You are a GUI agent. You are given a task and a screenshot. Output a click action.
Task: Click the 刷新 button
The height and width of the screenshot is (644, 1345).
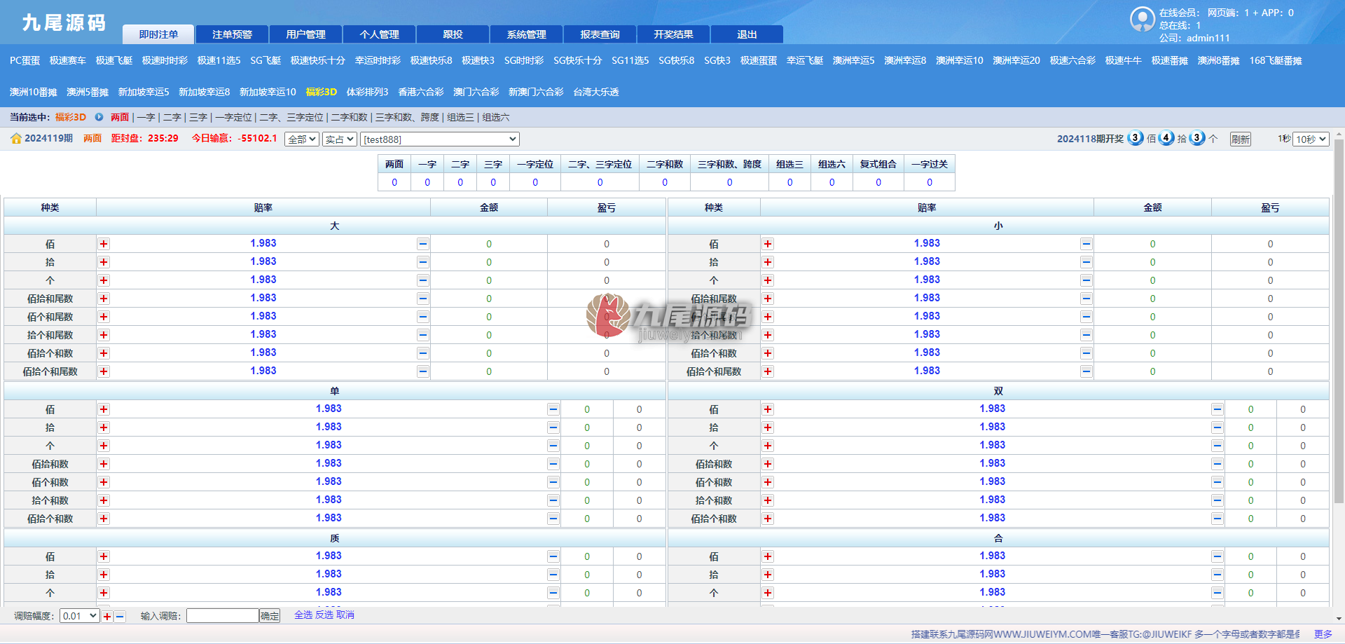click(1240, 139)
